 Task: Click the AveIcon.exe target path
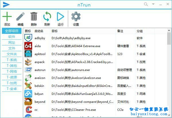coord(76,78)
